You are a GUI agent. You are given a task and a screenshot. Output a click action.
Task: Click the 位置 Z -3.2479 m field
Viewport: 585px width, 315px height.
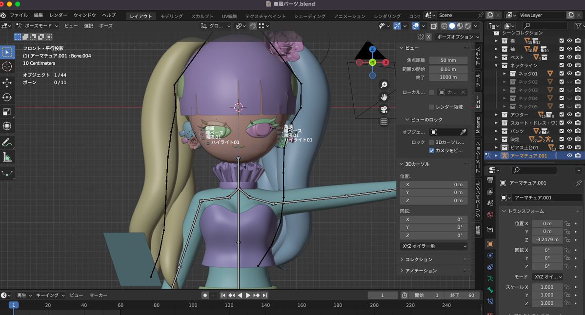coord(547,240)
